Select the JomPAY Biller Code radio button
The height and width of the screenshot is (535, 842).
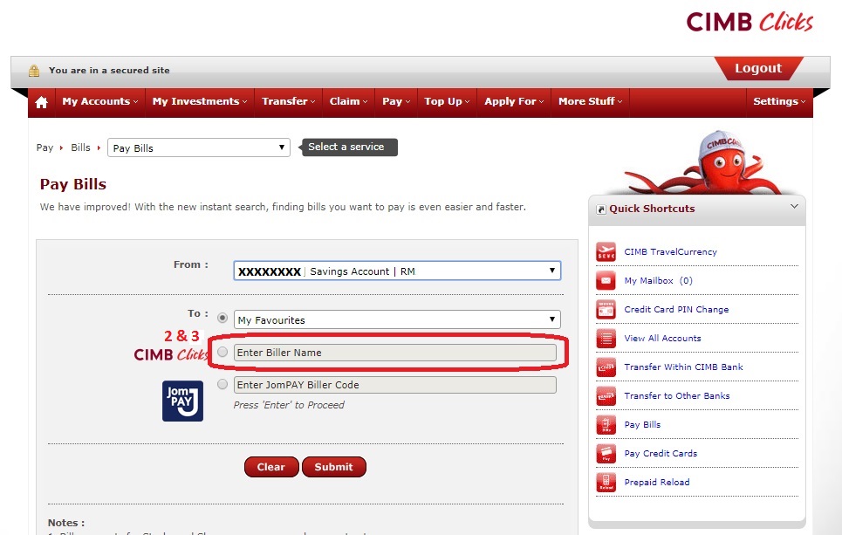coord(222,385)
